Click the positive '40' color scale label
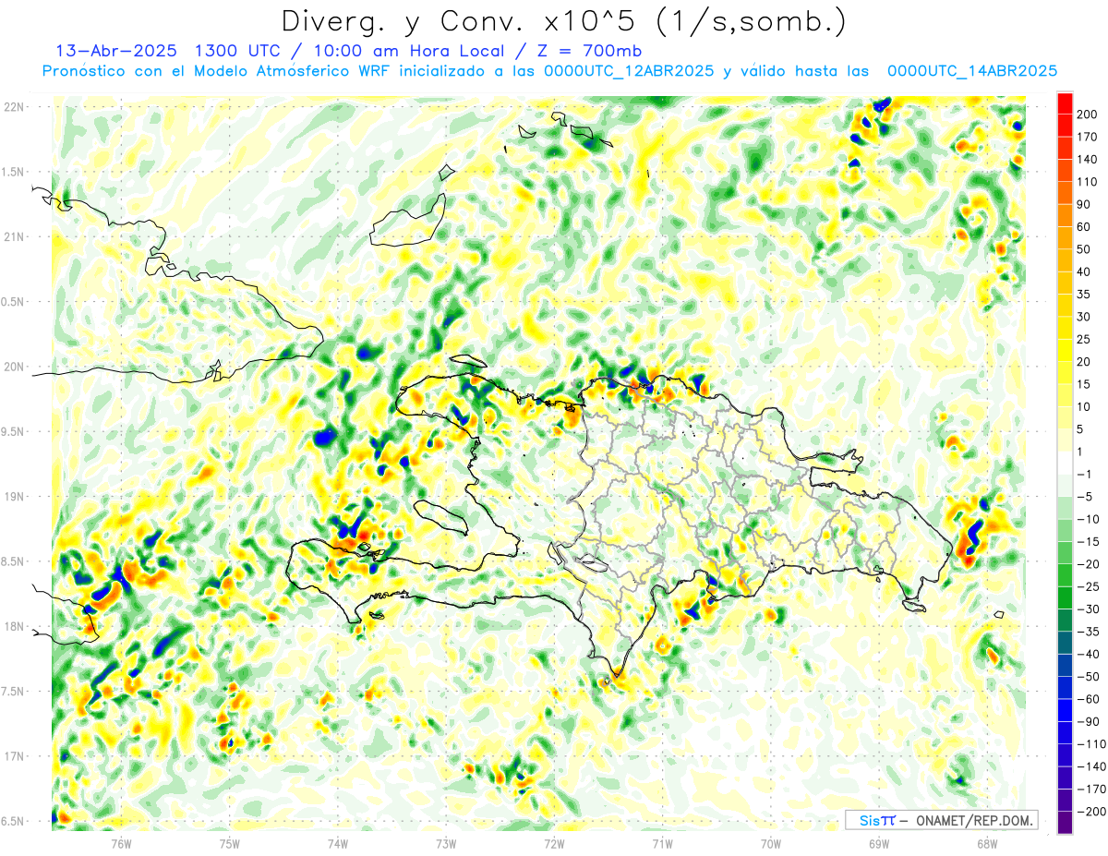1108x856 pixels. (1085, 271)
